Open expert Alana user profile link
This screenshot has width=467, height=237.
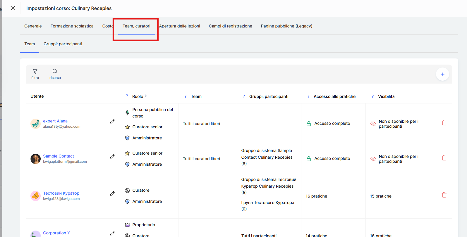(x=55, y=121)
